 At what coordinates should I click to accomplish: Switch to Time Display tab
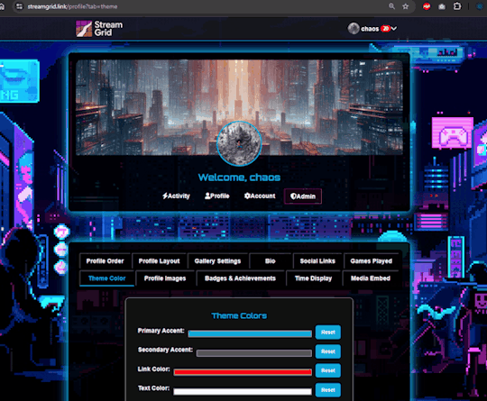point(313,278)
